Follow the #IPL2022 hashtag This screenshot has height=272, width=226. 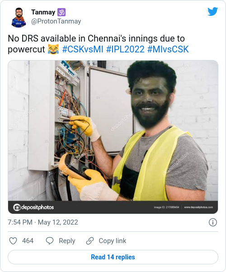click(x=125, y=49)
